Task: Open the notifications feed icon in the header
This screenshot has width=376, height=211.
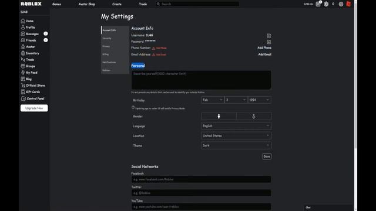Action: click(x=318, y=4)
